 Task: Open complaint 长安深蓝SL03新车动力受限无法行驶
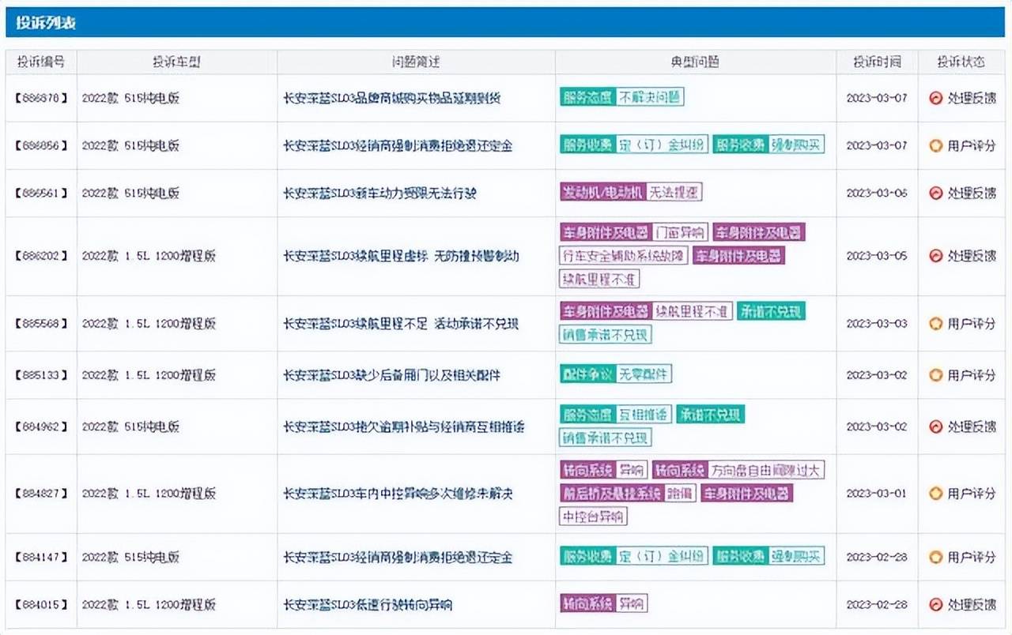[380, 194]
